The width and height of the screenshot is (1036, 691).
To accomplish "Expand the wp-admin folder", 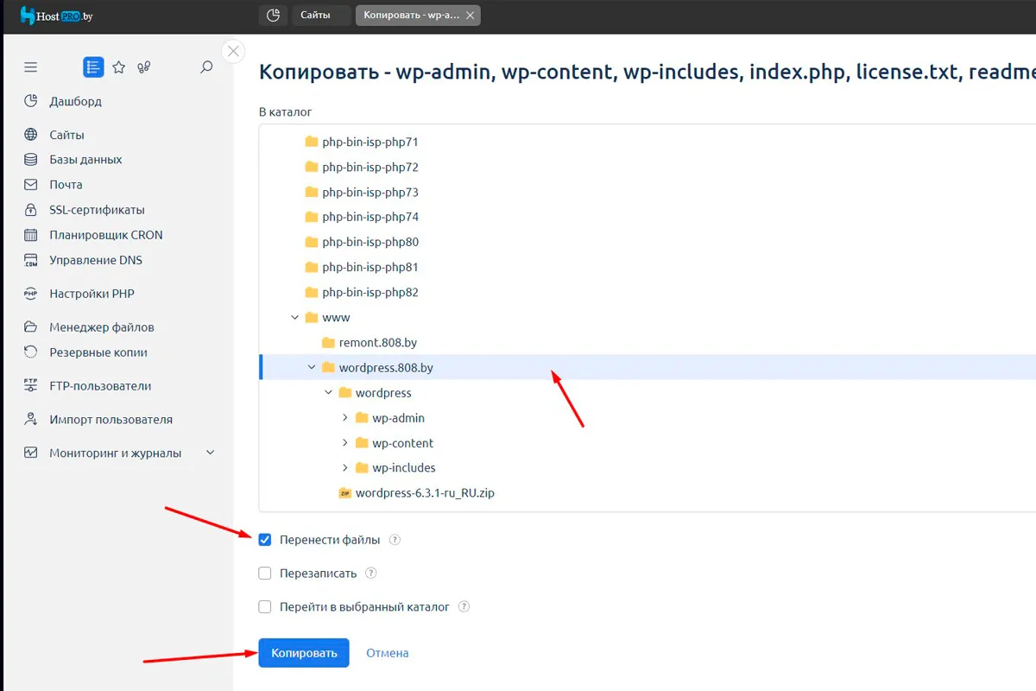I will (x=345, y=418).
